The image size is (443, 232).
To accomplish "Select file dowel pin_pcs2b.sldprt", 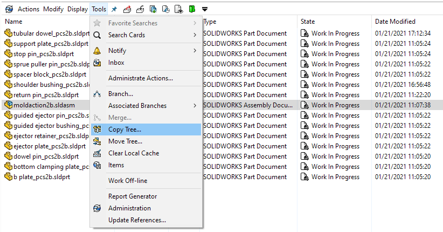I will pos(46,156).
